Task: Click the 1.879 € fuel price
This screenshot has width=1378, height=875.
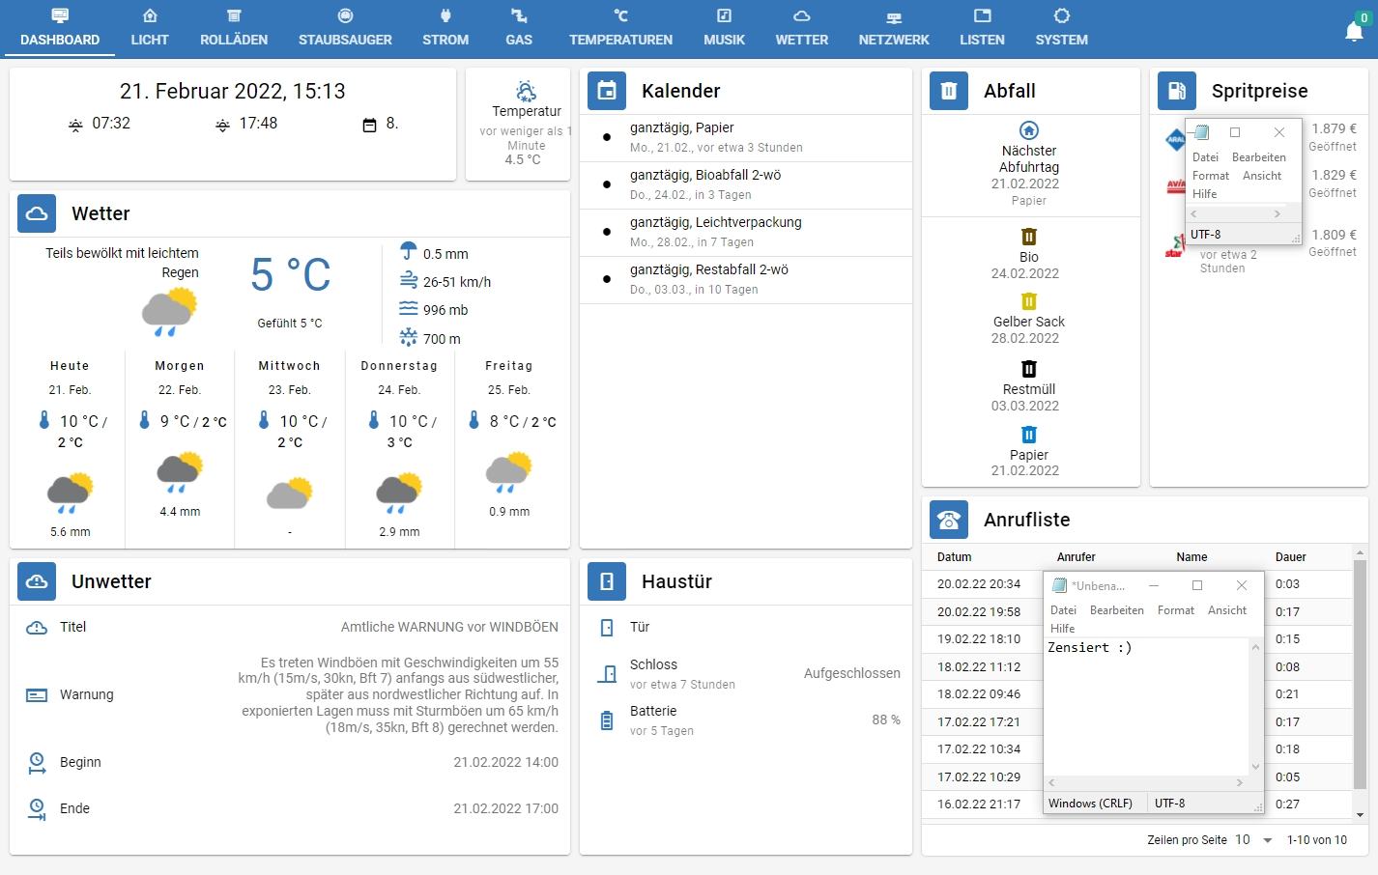Action: tap(1334, 128)
